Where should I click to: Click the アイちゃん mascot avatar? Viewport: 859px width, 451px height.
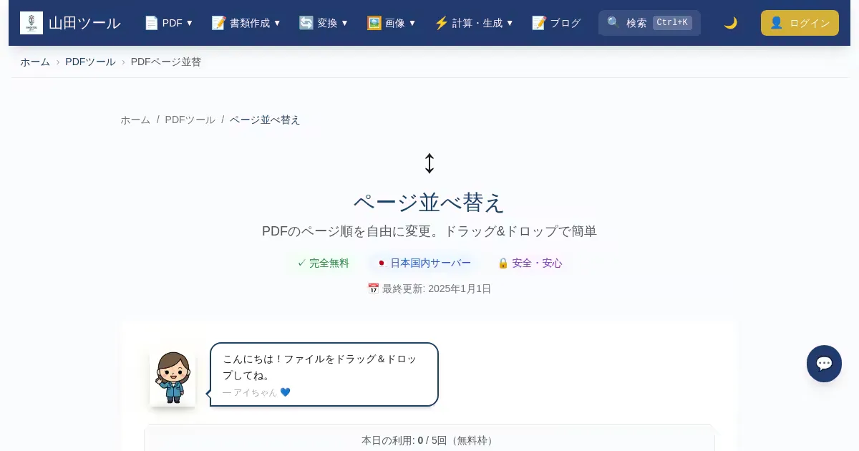(x=173, y=378)
